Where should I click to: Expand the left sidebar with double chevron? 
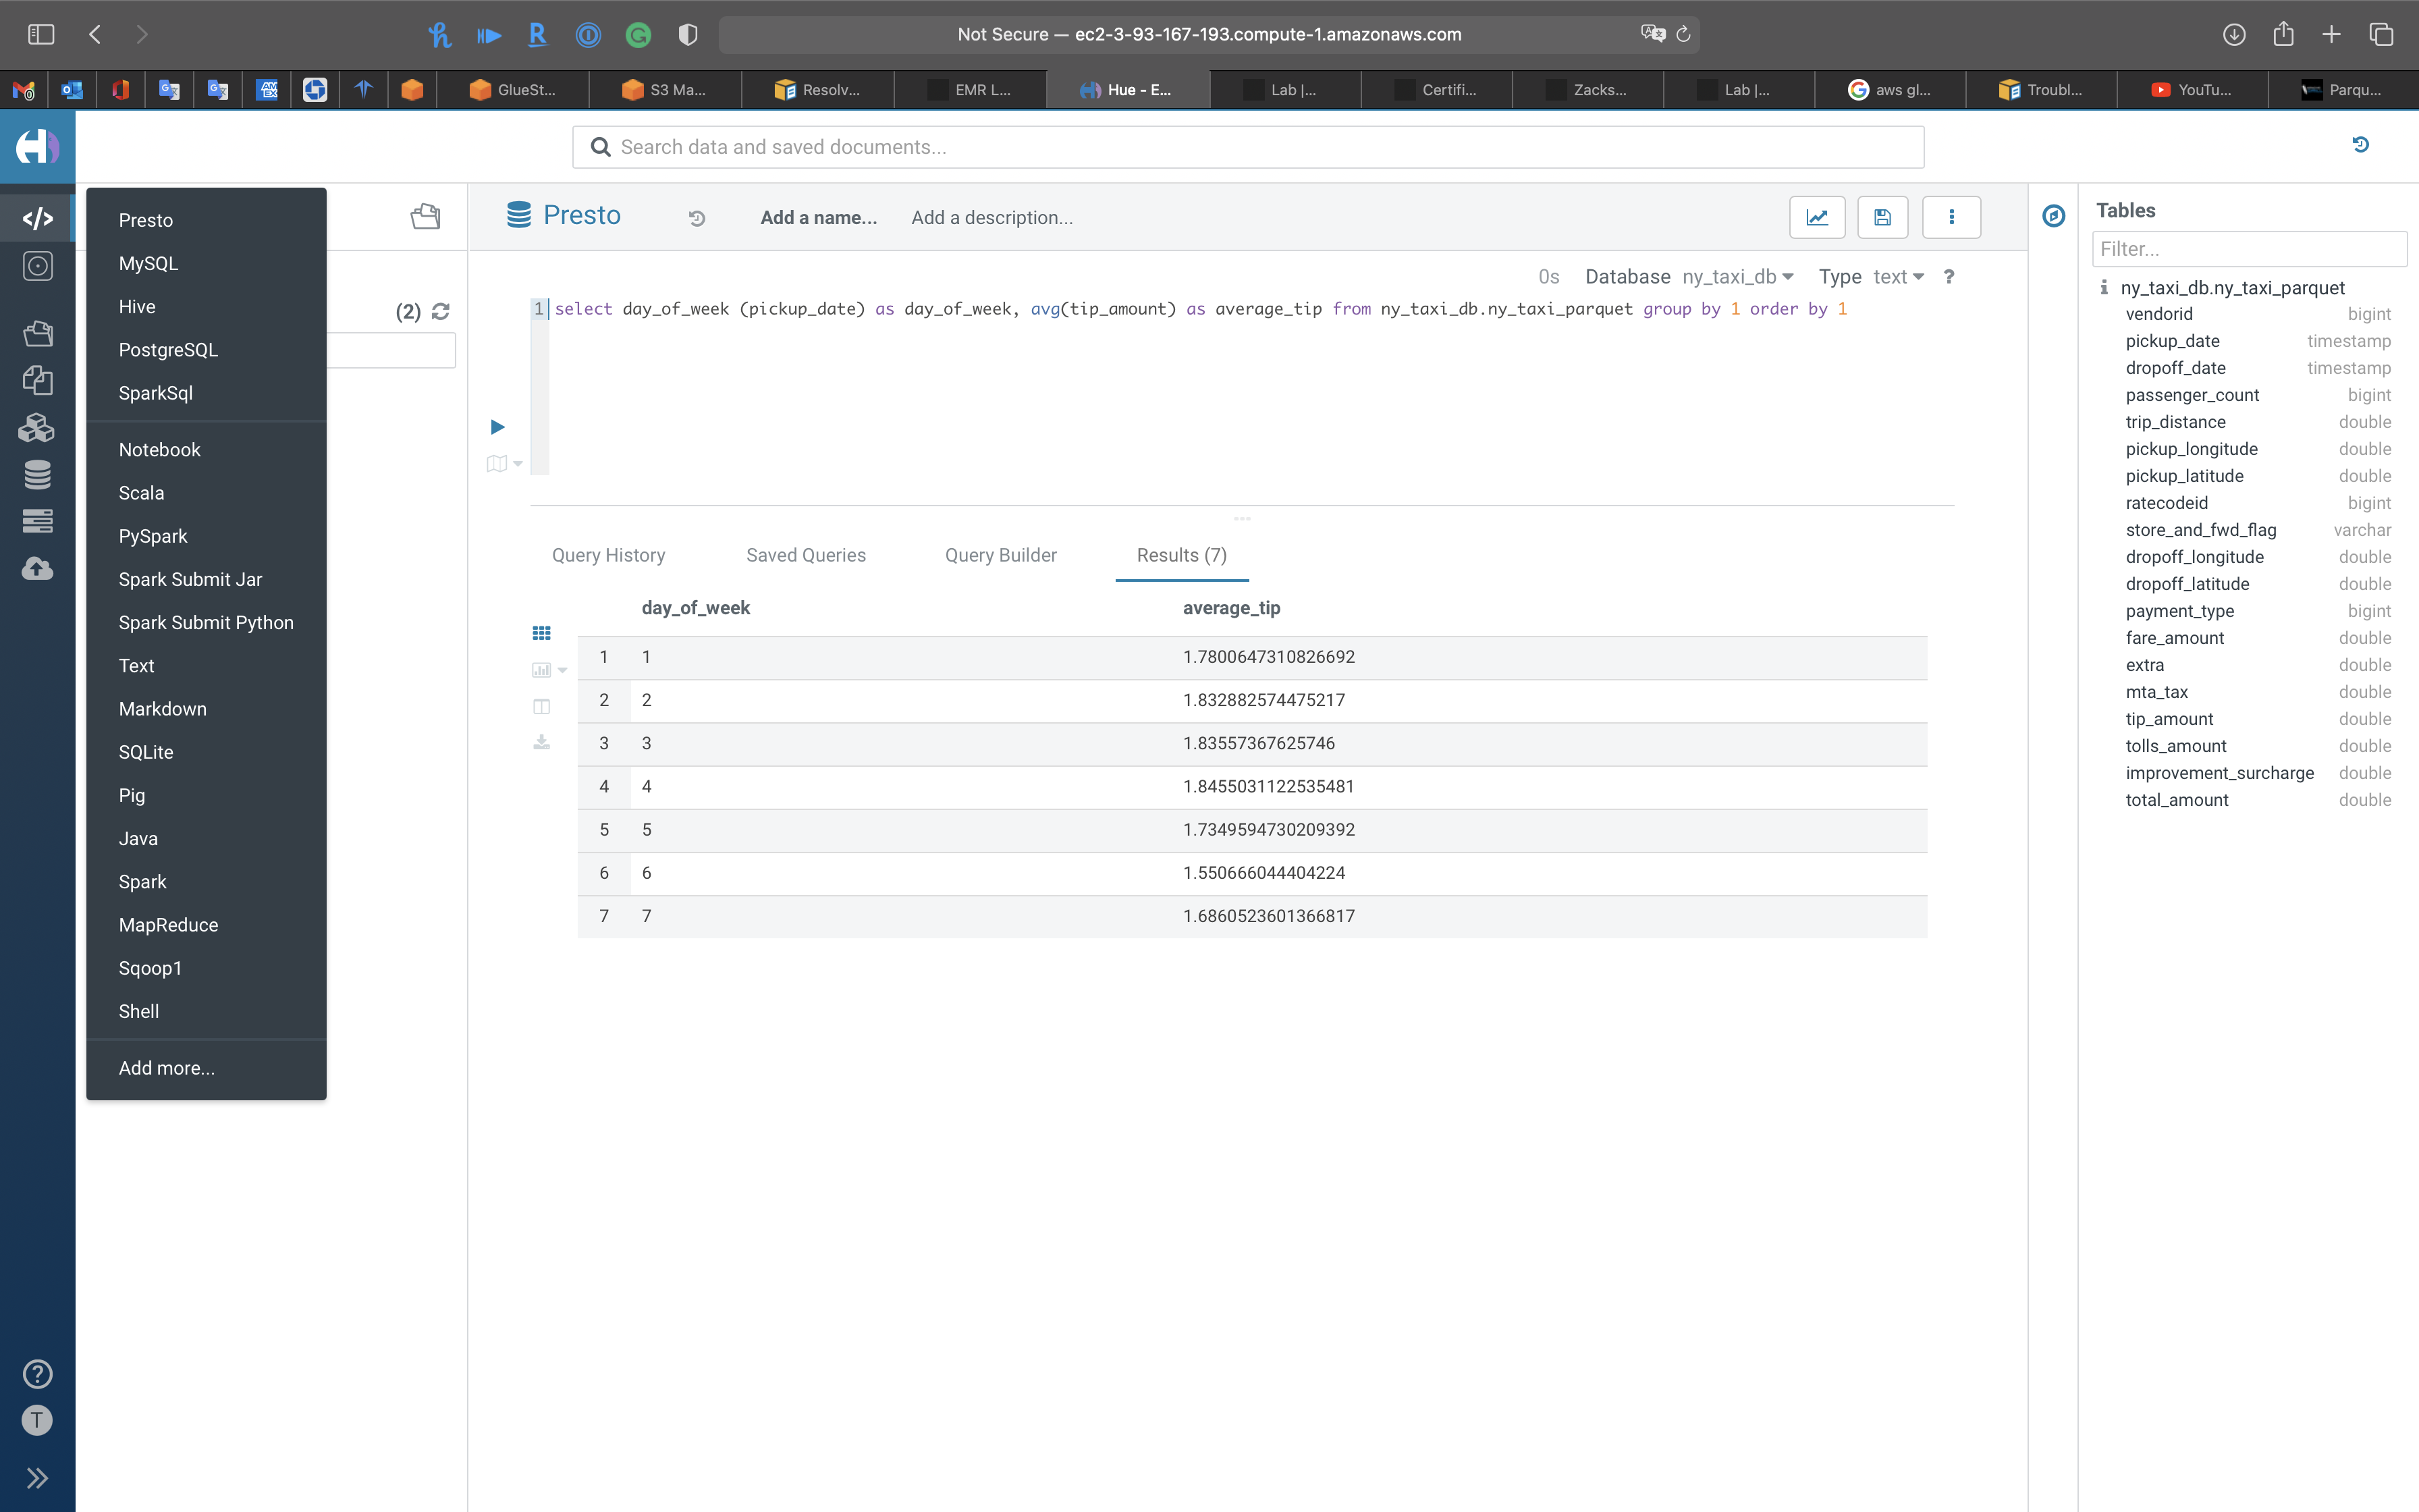pos(37,1477)
